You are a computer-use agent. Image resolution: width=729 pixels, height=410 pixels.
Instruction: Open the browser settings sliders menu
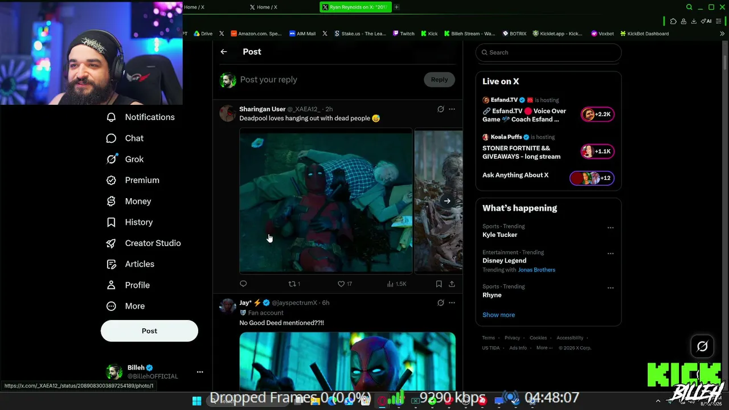718,21
